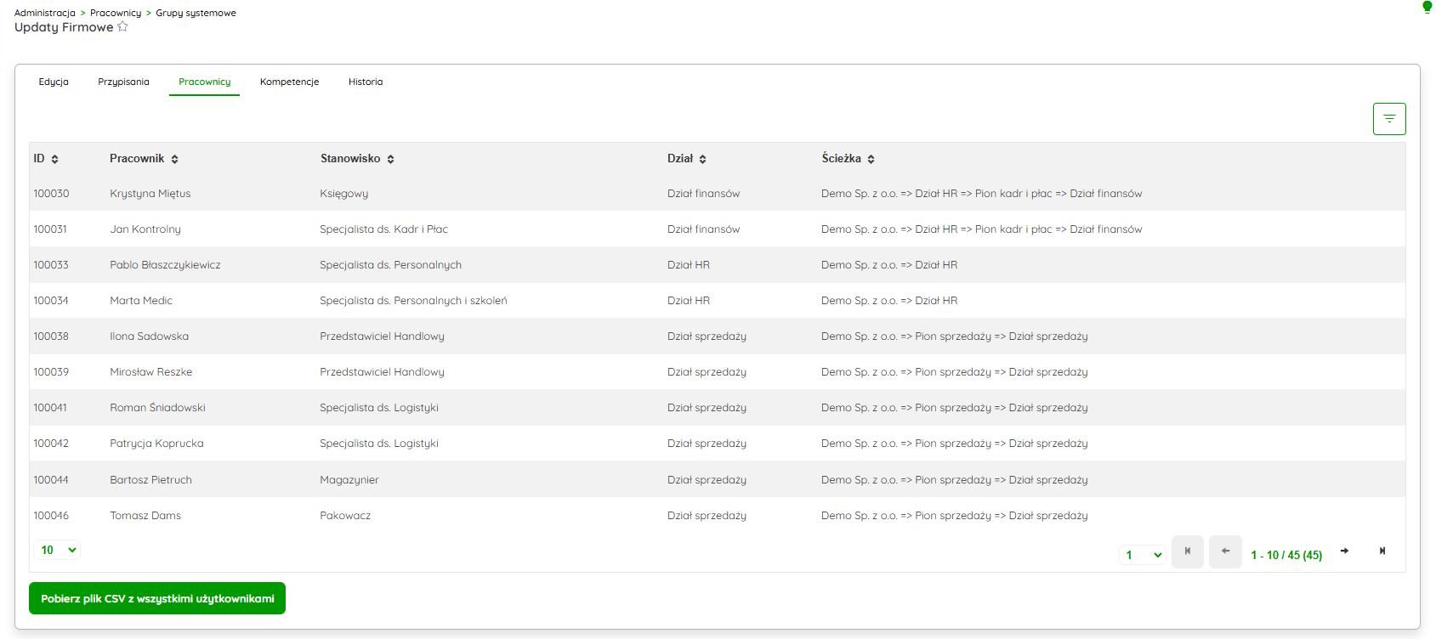Viewport: 1436px width, 639px height.
Task: Click the Magazynier position cell
Action: point(349,480)
